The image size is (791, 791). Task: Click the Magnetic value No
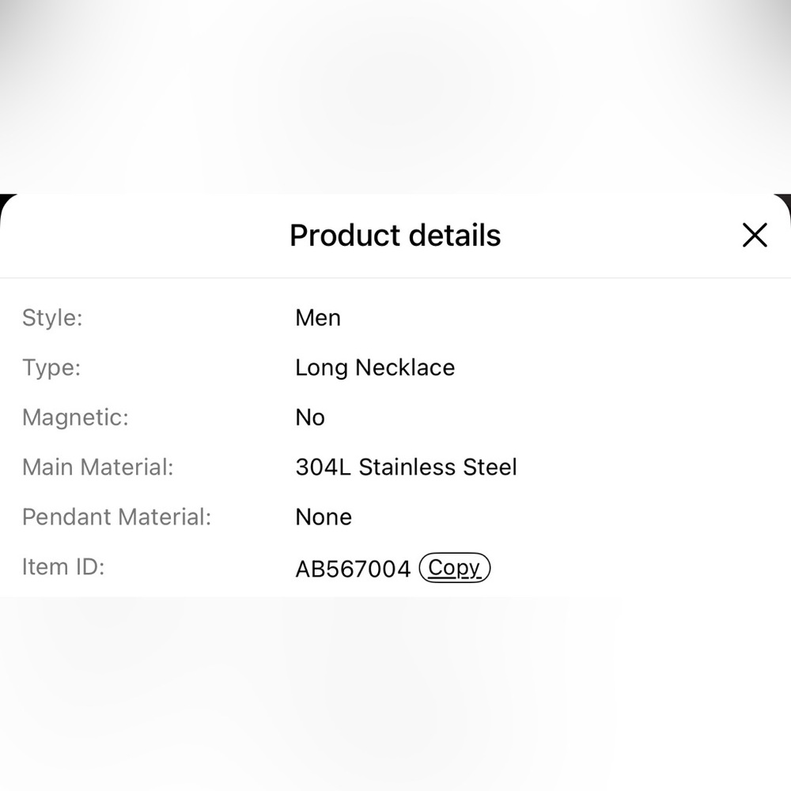310,418
